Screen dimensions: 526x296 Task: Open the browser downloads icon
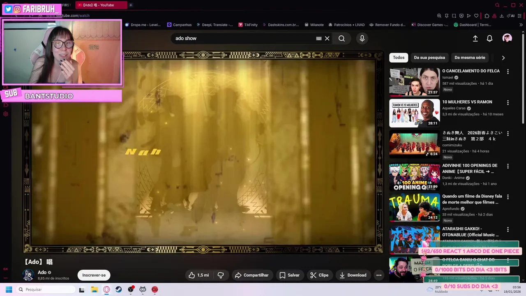click(502, 16)
